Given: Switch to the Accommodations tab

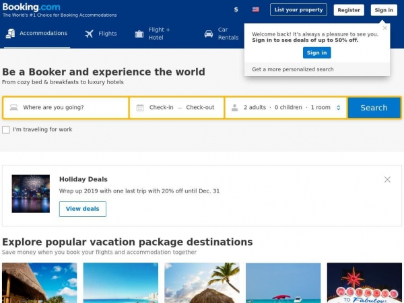Looking at the screenshot, I should click(x=37, y=34).
